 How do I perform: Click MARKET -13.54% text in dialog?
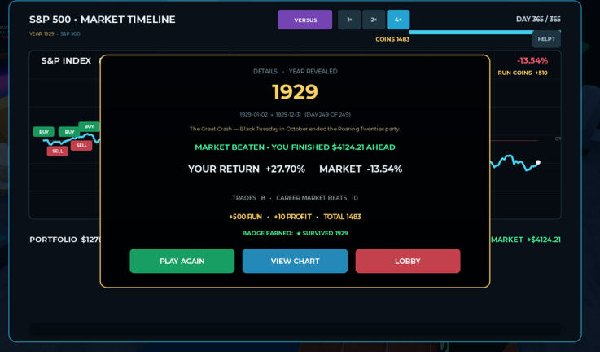pos(361,169)
